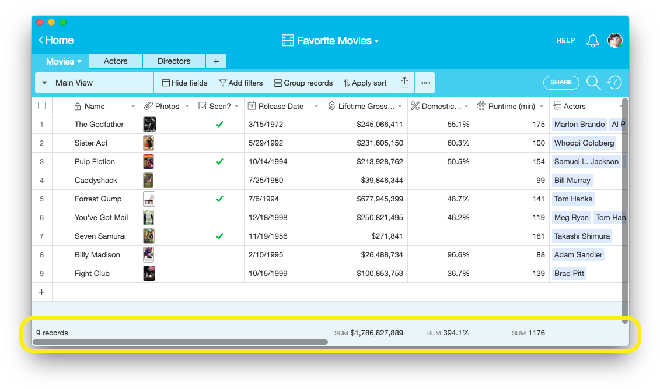Open the three-dots more options menu
Screen dimensions: 660x389
[425, 83]
